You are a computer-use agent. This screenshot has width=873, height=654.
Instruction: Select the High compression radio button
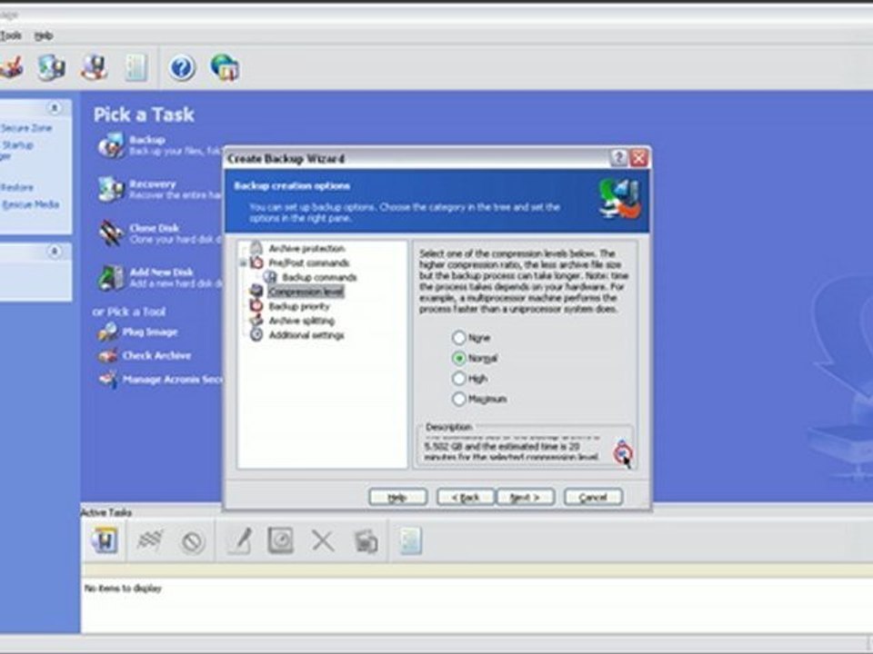tap(458, 379)
